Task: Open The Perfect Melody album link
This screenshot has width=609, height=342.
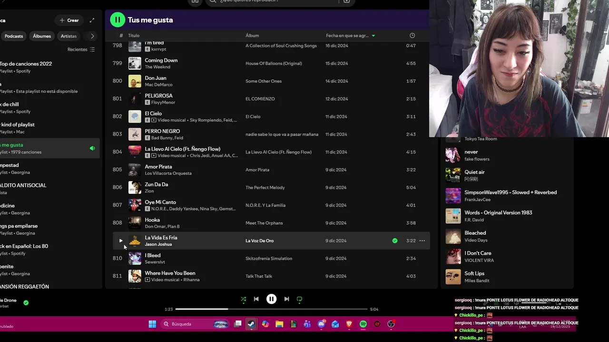Action: [x=265, y=188]
